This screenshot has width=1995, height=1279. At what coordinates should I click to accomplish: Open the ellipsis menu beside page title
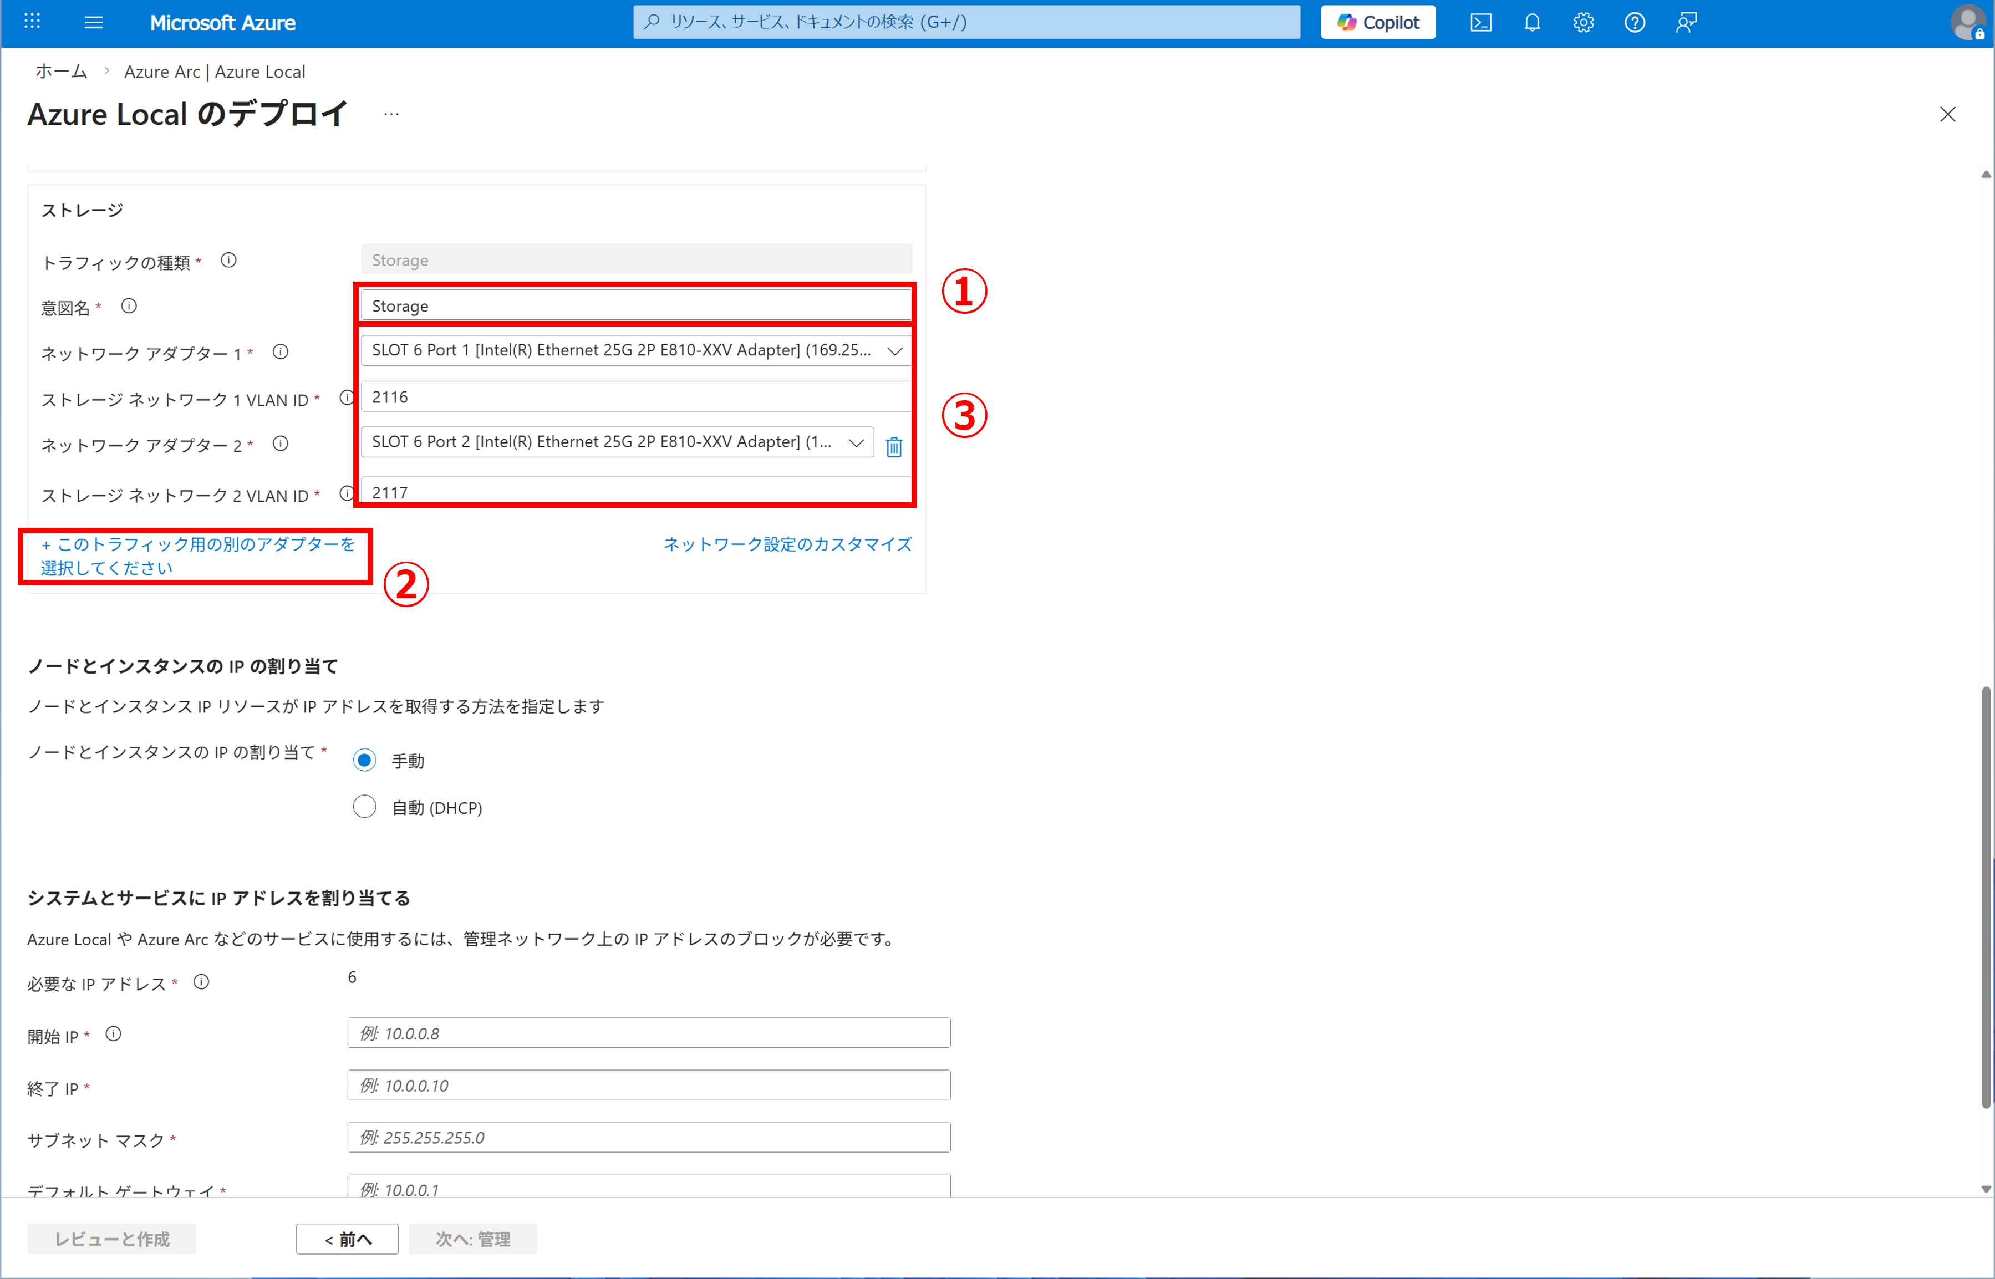(x=391, y=115)
